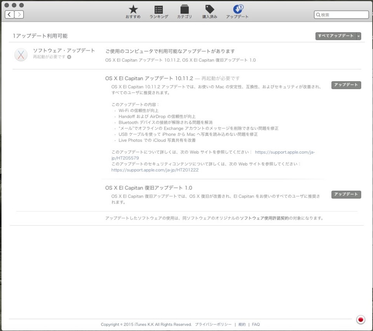Image resolution: width=373 pixels, height=331 pixels.
Task: Open the アップデート updates tab with badge
Action: pos(237,12)
